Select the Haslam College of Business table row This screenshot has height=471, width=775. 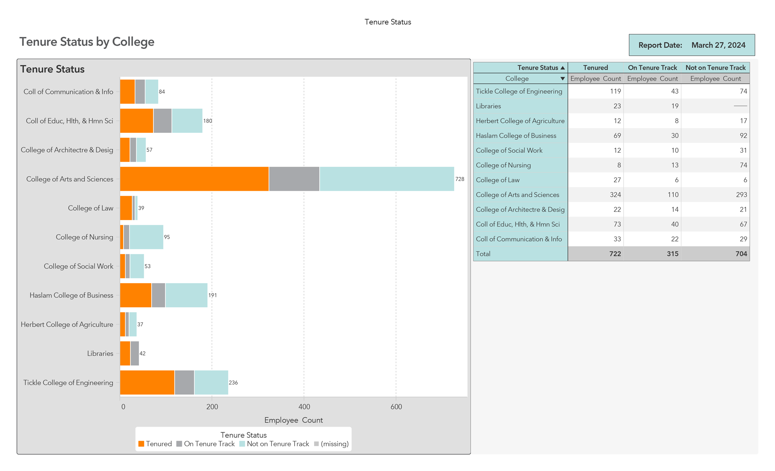(516, 136)
